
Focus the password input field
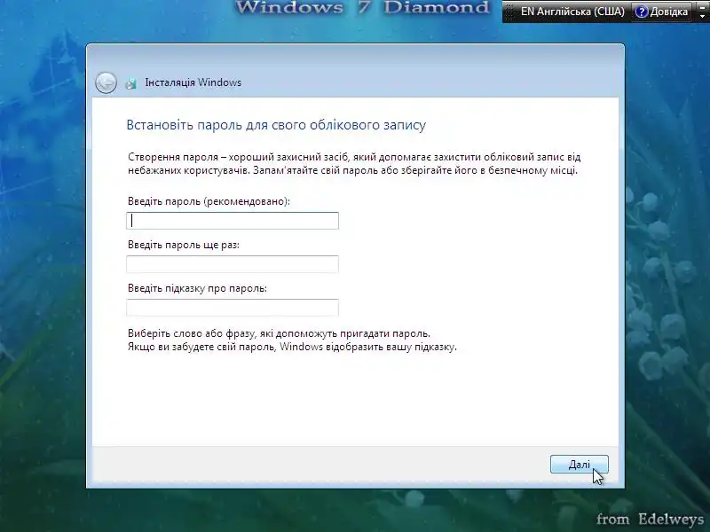click(x=233, y=221)
